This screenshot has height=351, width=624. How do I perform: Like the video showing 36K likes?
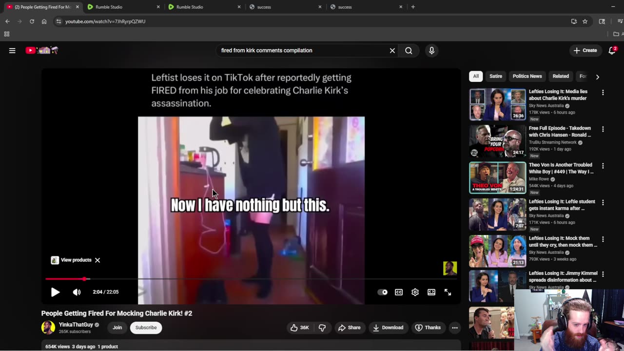[x=300, y=328]
